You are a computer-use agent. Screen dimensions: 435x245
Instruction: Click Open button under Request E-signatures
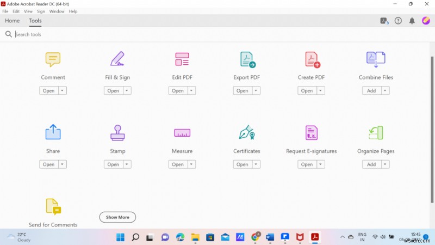click(307, 164)
